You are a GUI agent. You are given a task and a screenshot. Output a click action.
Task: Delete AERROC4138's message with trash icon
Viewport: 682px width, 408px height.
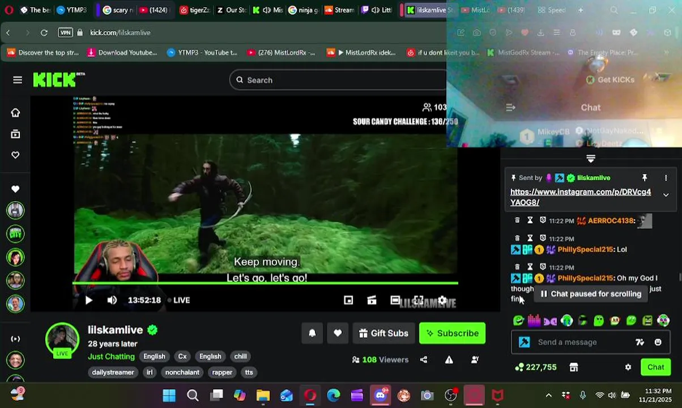(x=517, y=220)
